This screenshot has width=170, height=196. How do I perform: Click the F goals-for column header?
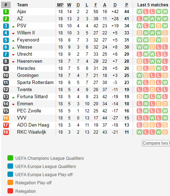click(96, 5)
